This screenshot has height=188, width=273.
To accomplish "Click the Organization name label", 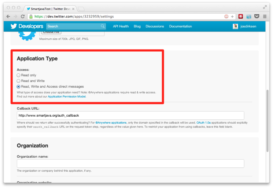I will coord(32,156).
